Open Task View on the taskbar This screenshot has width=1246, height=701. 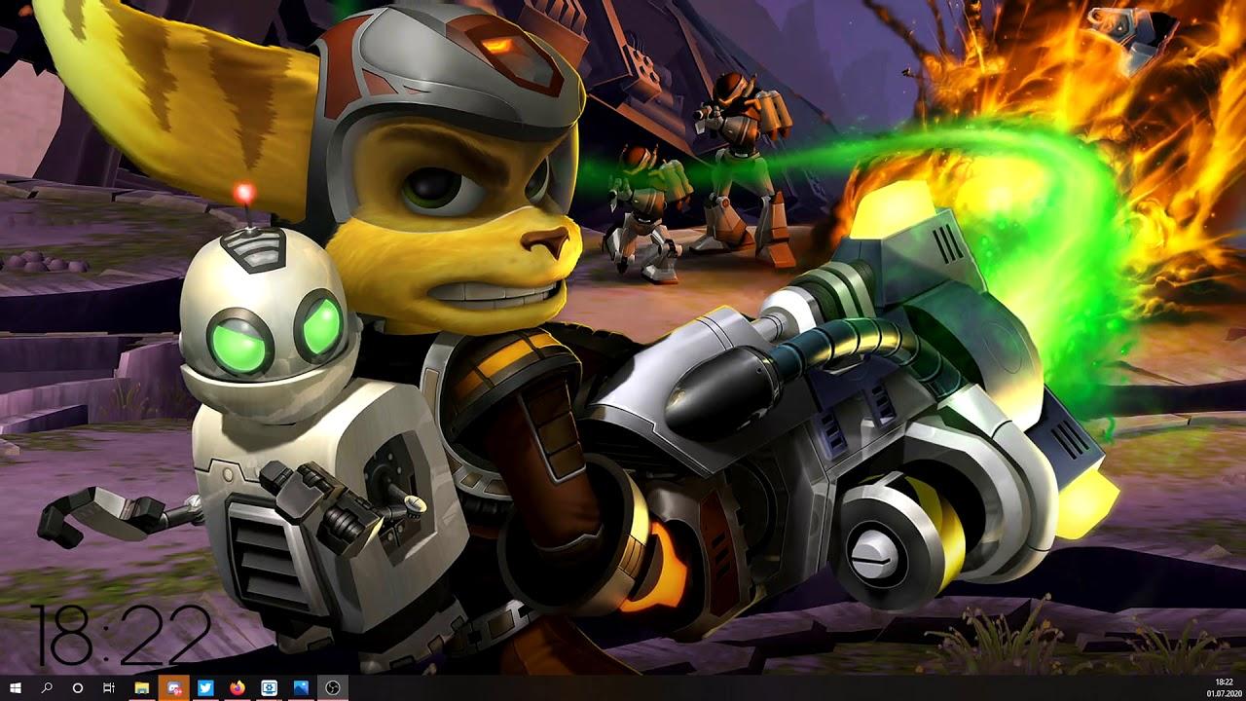coord(109,688)
